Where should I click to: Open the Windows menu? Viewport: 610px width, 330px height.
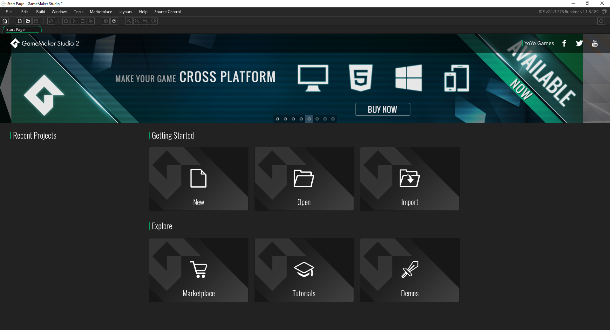click(59, 12)
